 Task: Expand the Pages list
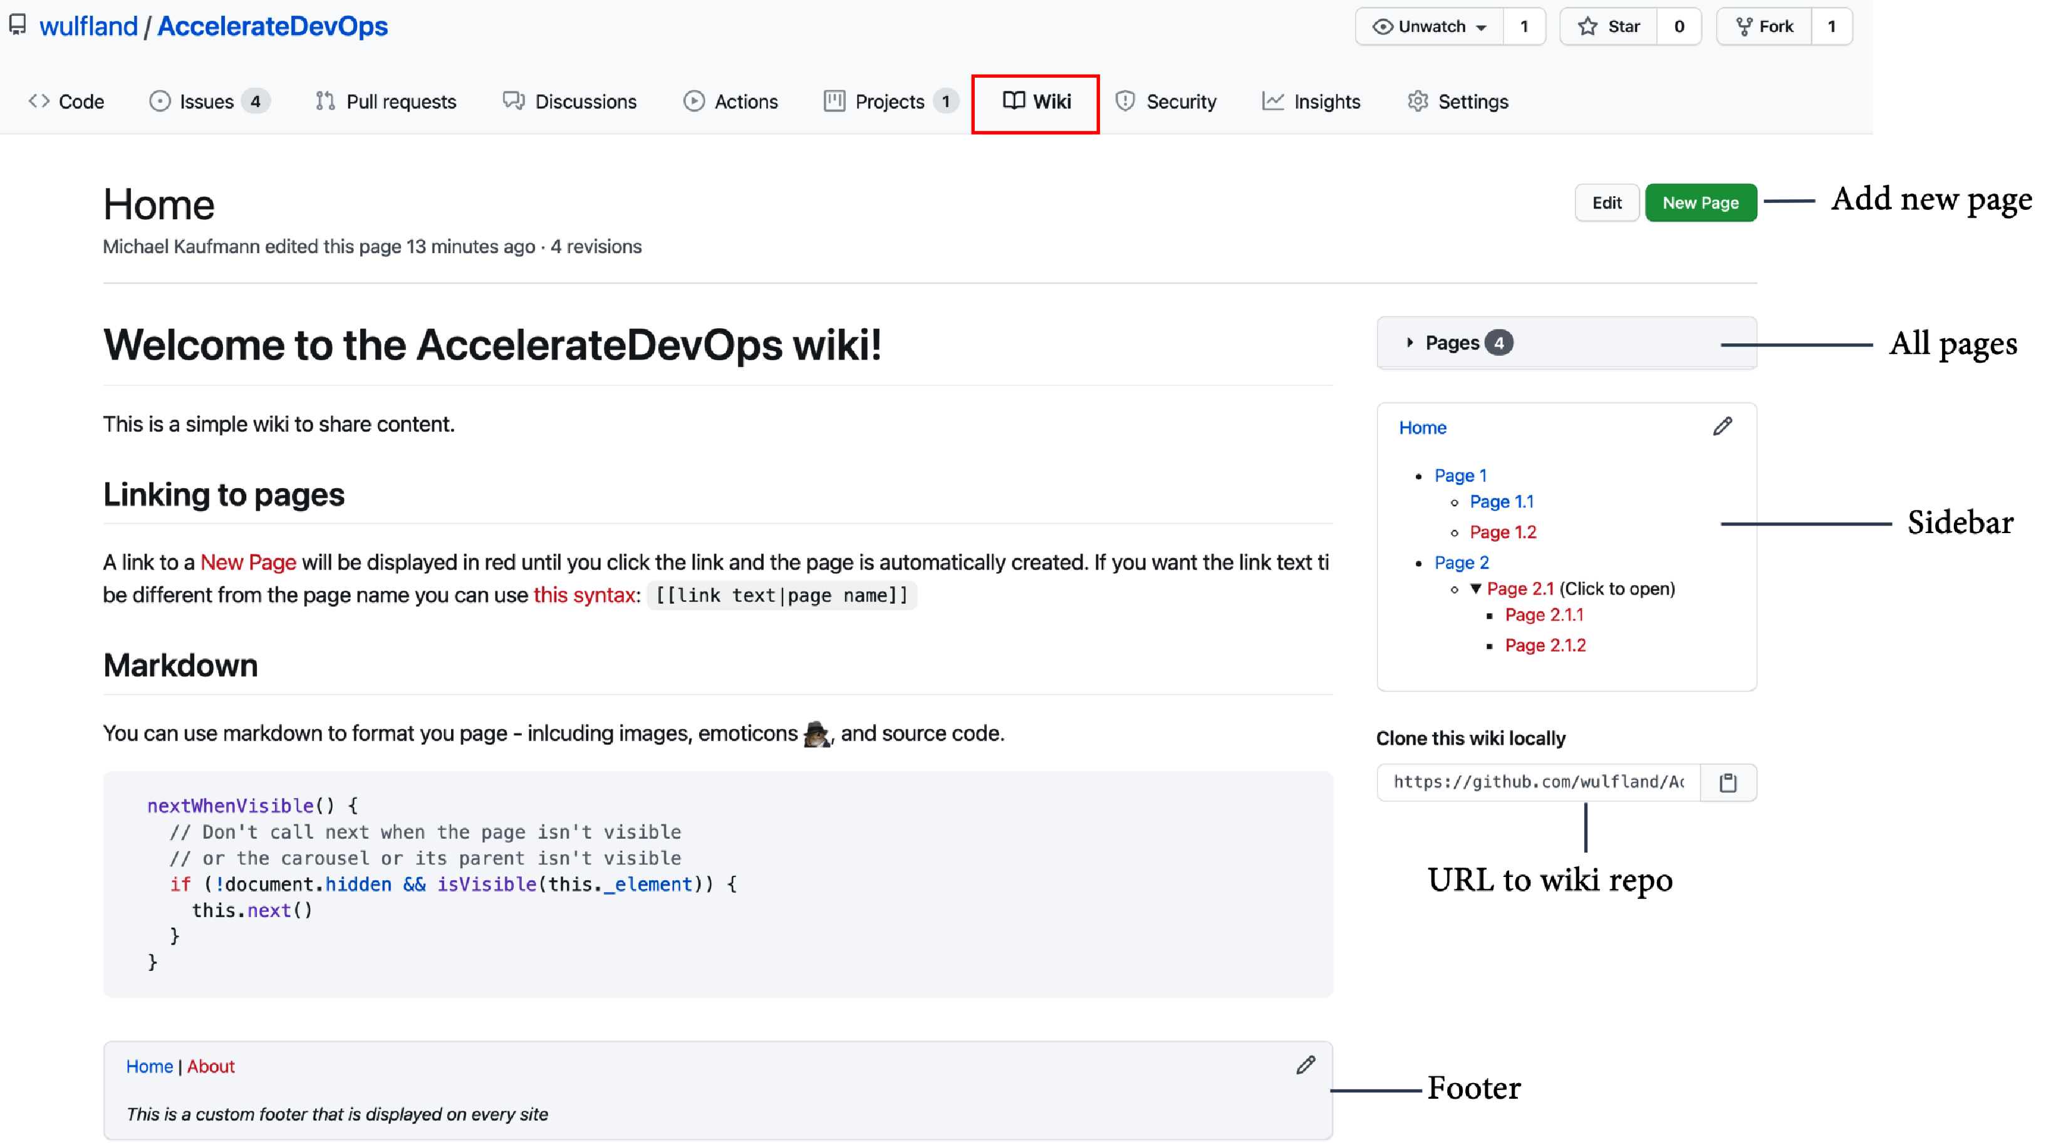[1566, 343]
